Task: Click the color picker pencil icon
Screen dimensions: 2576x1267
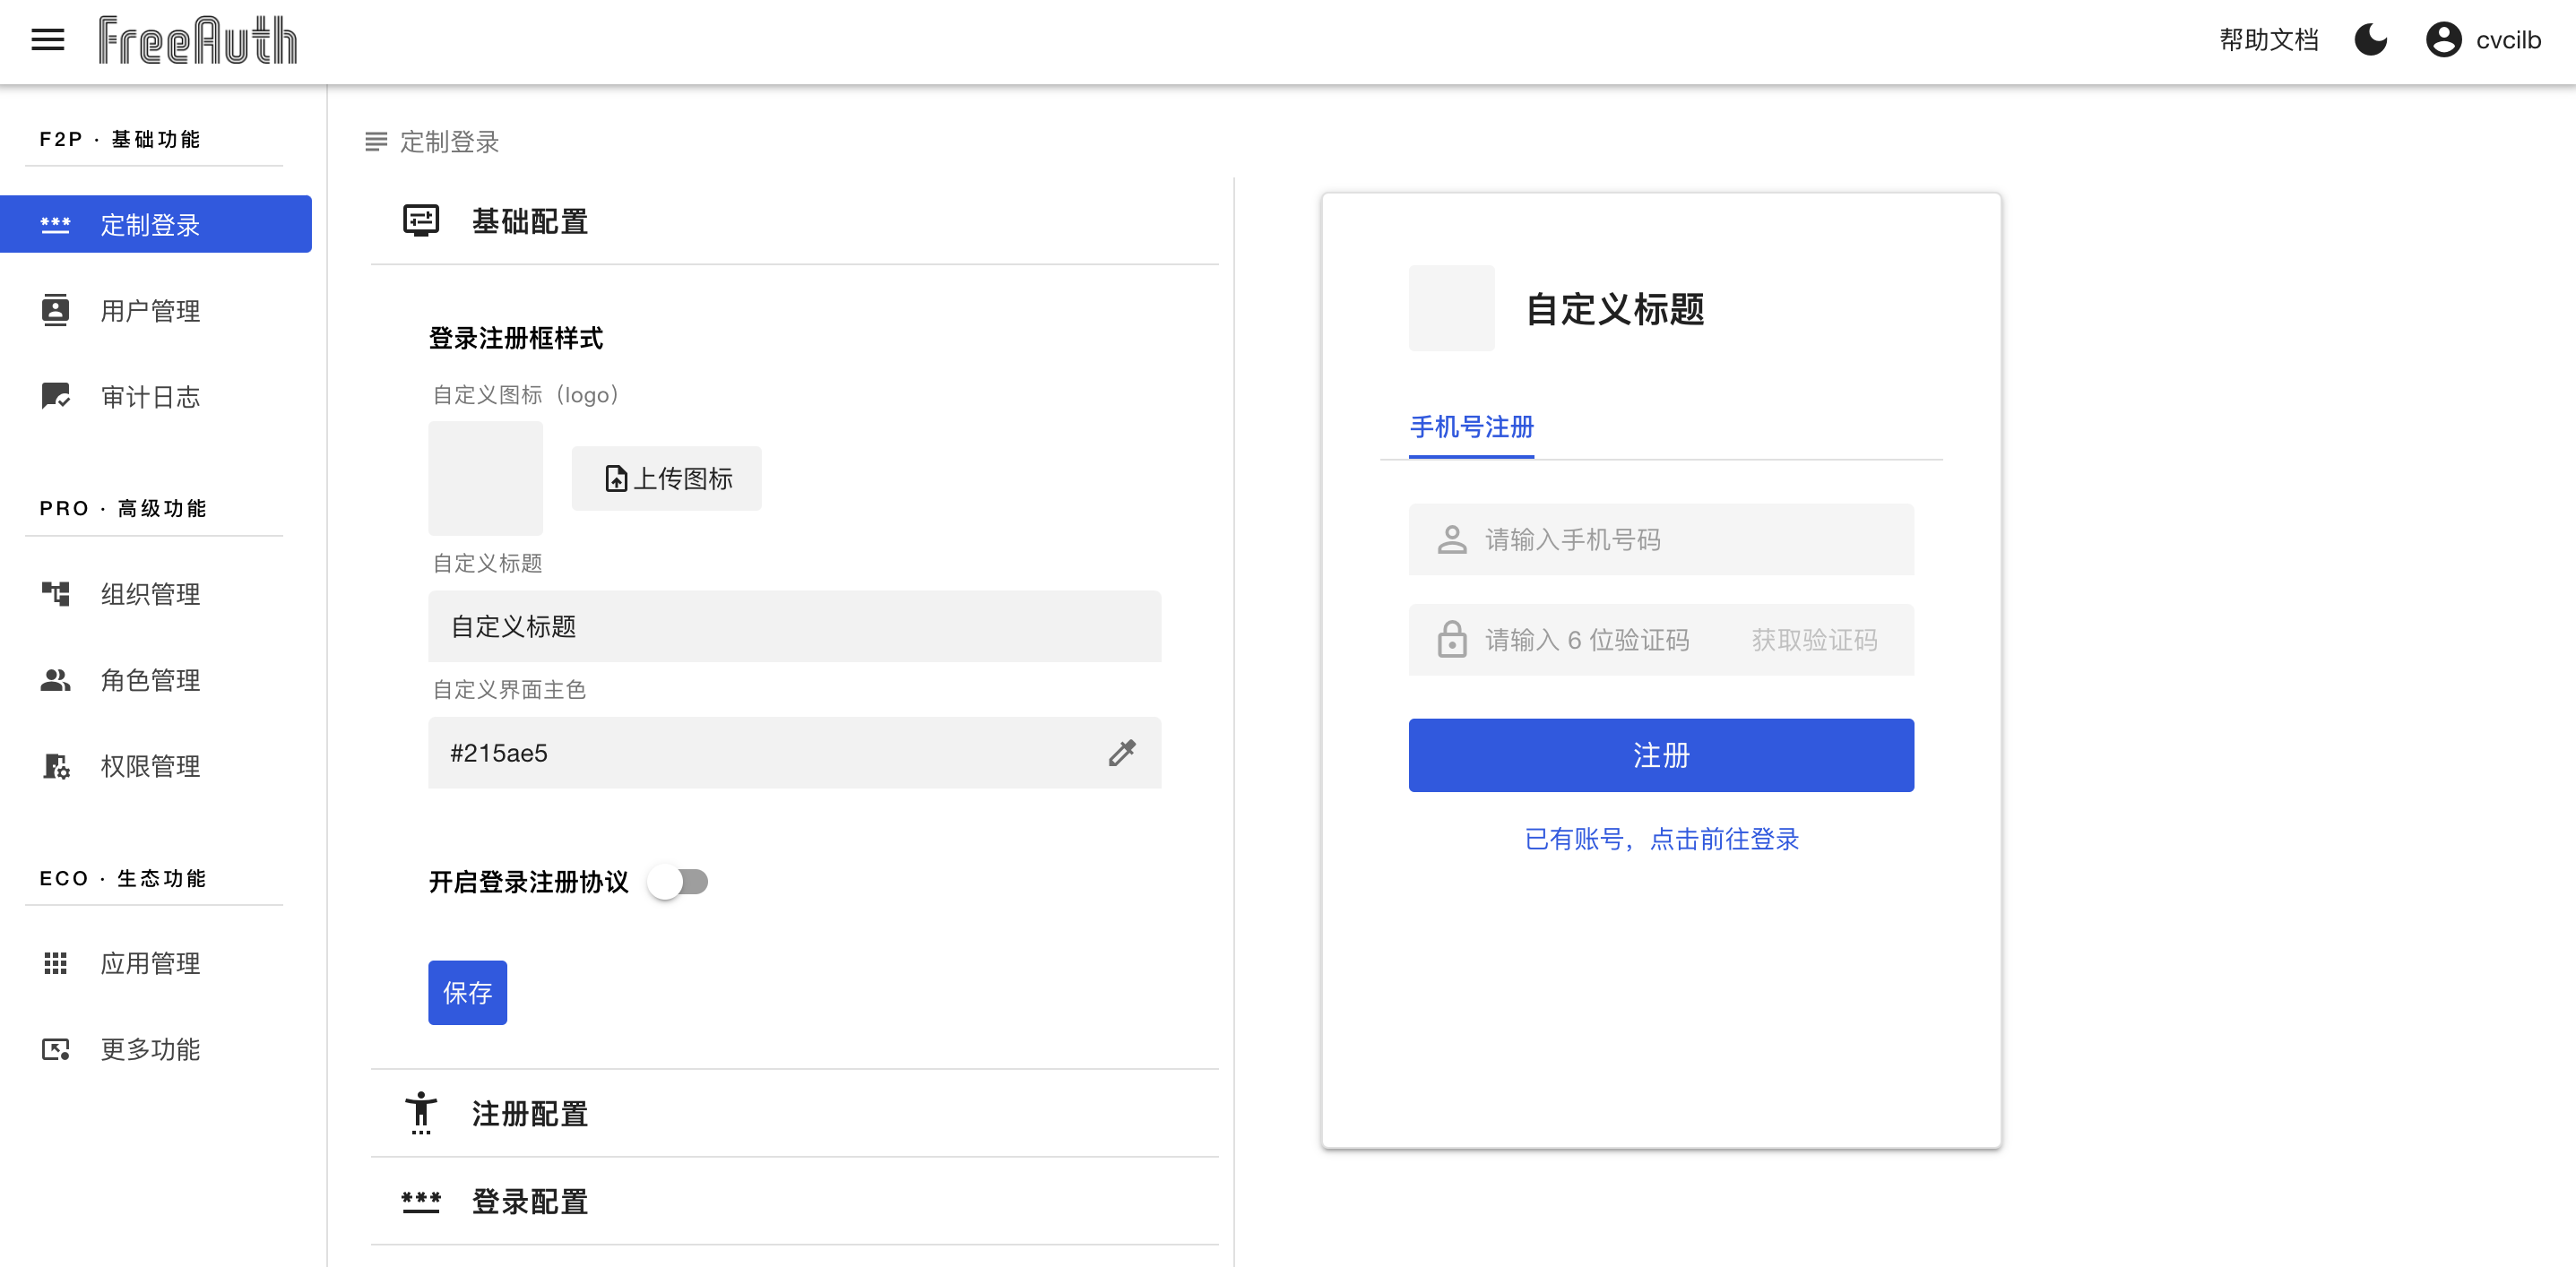Action: [1120, 753]
